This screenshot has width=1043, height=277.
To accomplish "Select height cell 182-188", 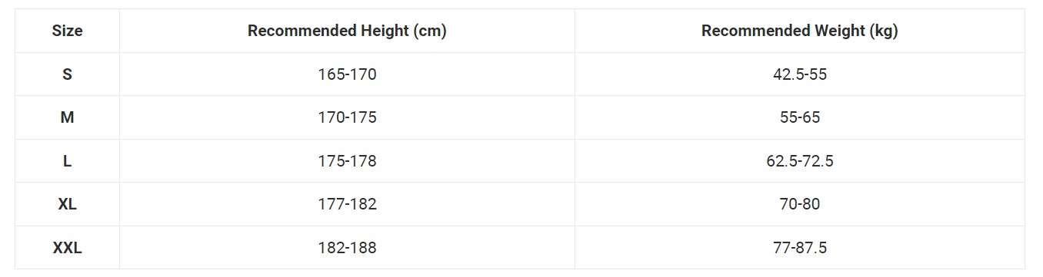I will [x=347, y=248].
